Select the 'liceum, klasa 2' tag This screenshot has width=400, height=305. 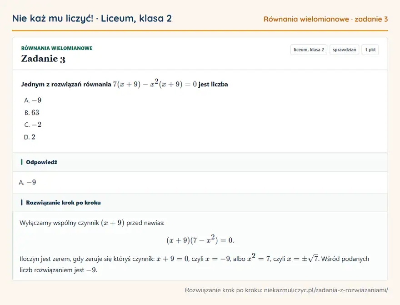309,50
